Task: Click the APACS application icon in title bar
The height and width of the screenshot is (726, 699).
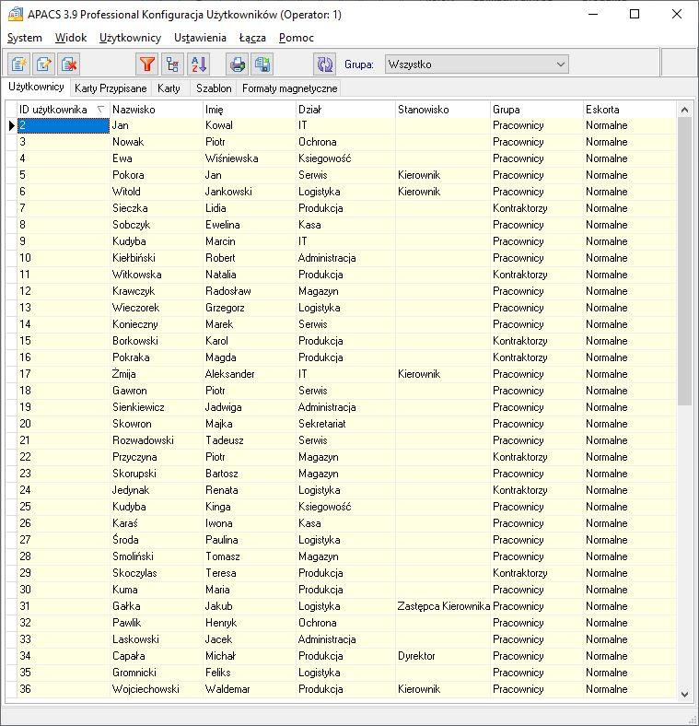Action: 16,14
